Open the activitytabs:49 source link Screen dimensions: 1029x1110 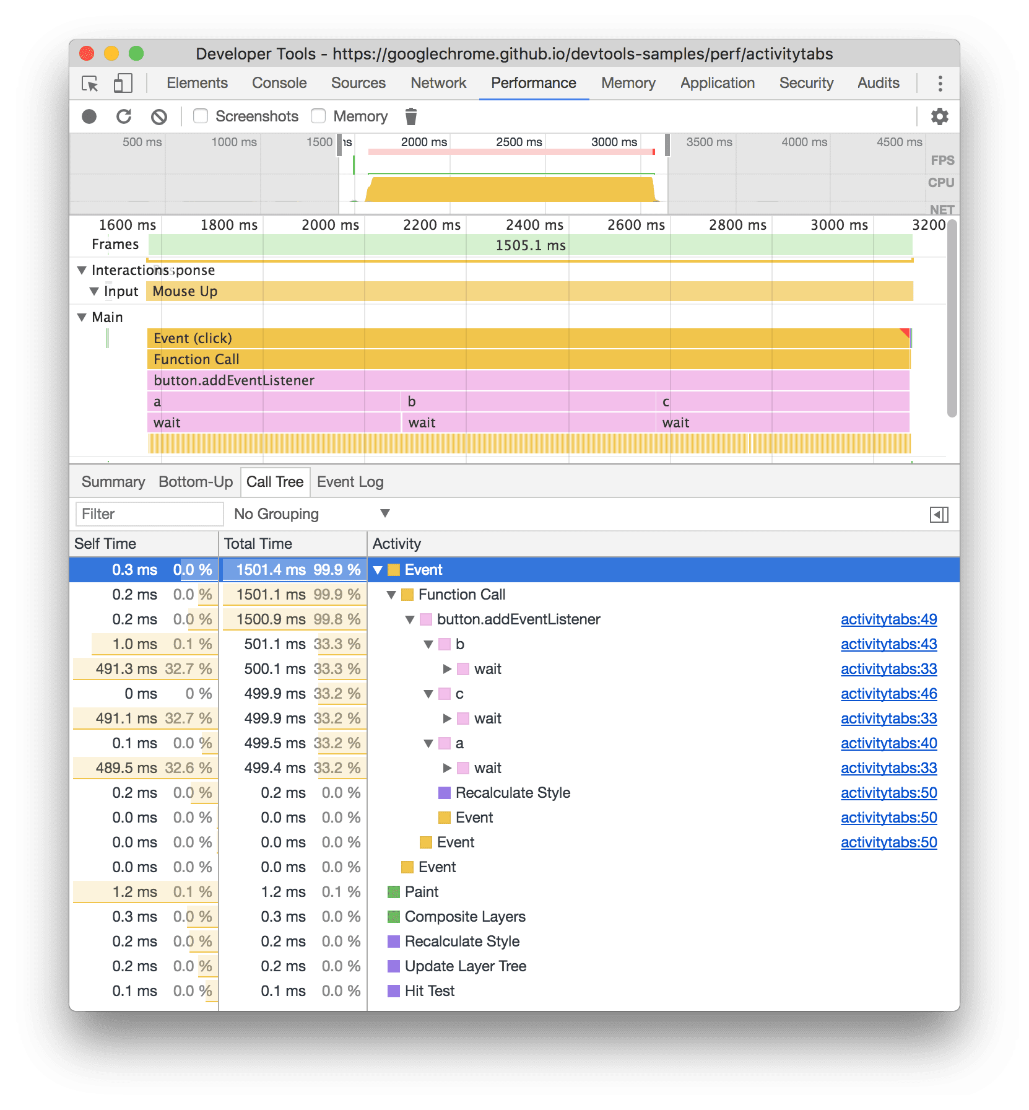[x=888, y=619]
